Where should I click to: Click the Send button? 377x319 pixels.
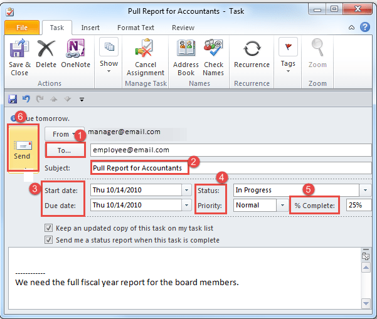coord(22,149)
